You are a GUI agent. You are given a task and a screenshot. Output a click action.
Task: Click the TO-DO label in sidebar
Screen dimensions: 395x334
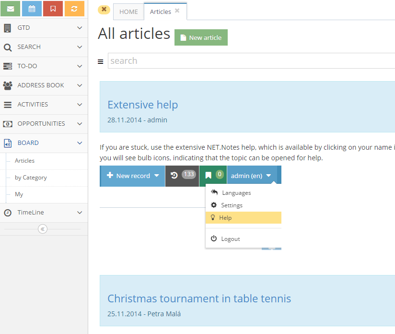[x=27, y=66]
